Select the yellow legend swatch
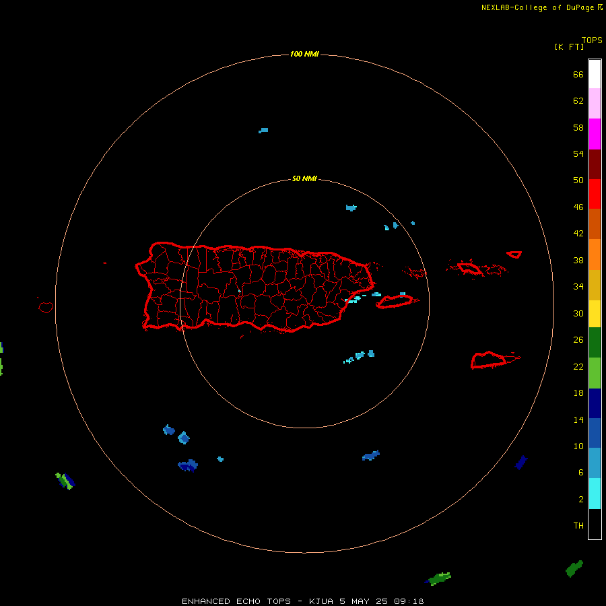This screenshot has width=606, height=606. pos(595,314)
